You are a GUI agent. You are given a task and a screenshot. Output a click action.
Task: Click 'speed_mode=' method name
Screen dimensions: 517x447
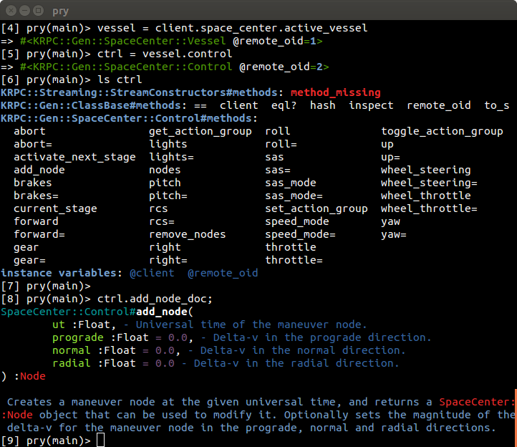pyautogui.click(x=300, y=234)
